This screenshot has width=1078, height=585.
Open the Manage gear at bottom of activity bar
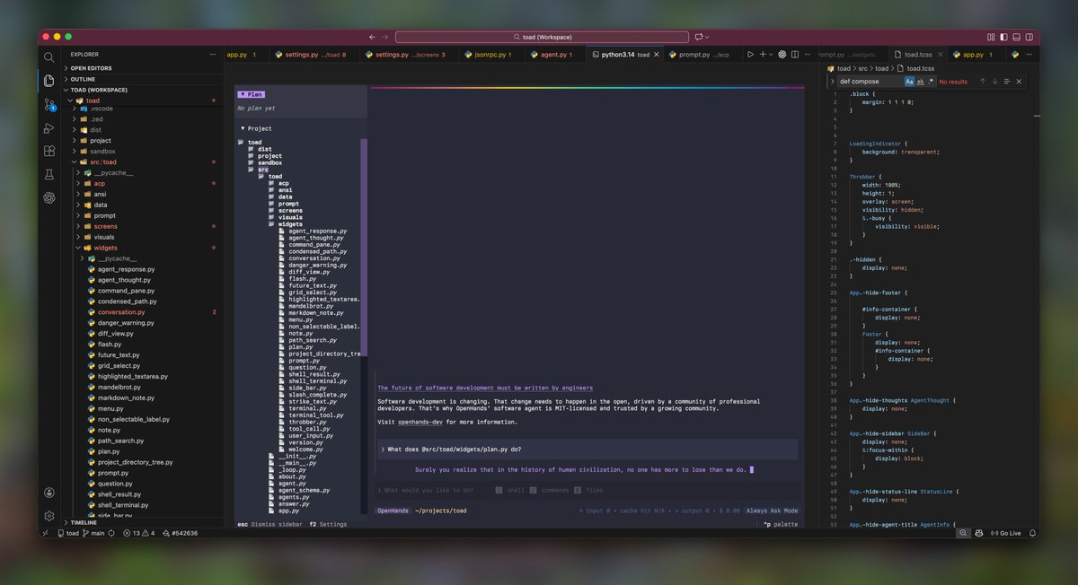point(49,515)
